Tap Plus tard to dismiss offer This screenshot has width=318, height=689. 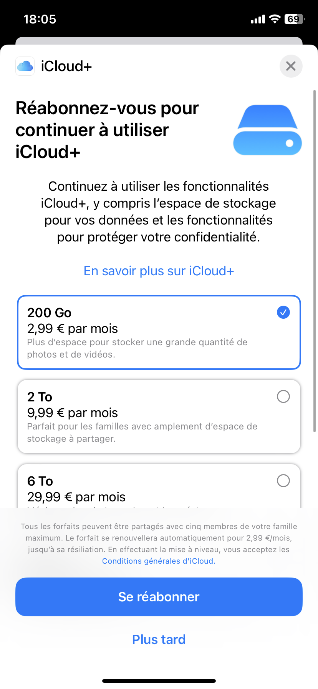pos(159,639)
